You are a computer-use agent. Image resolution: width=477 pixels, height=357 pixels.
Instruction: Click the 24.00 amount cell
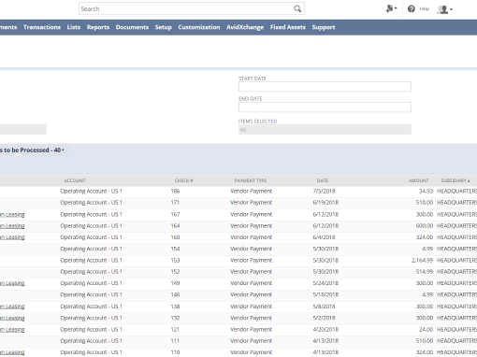point(426,330)
